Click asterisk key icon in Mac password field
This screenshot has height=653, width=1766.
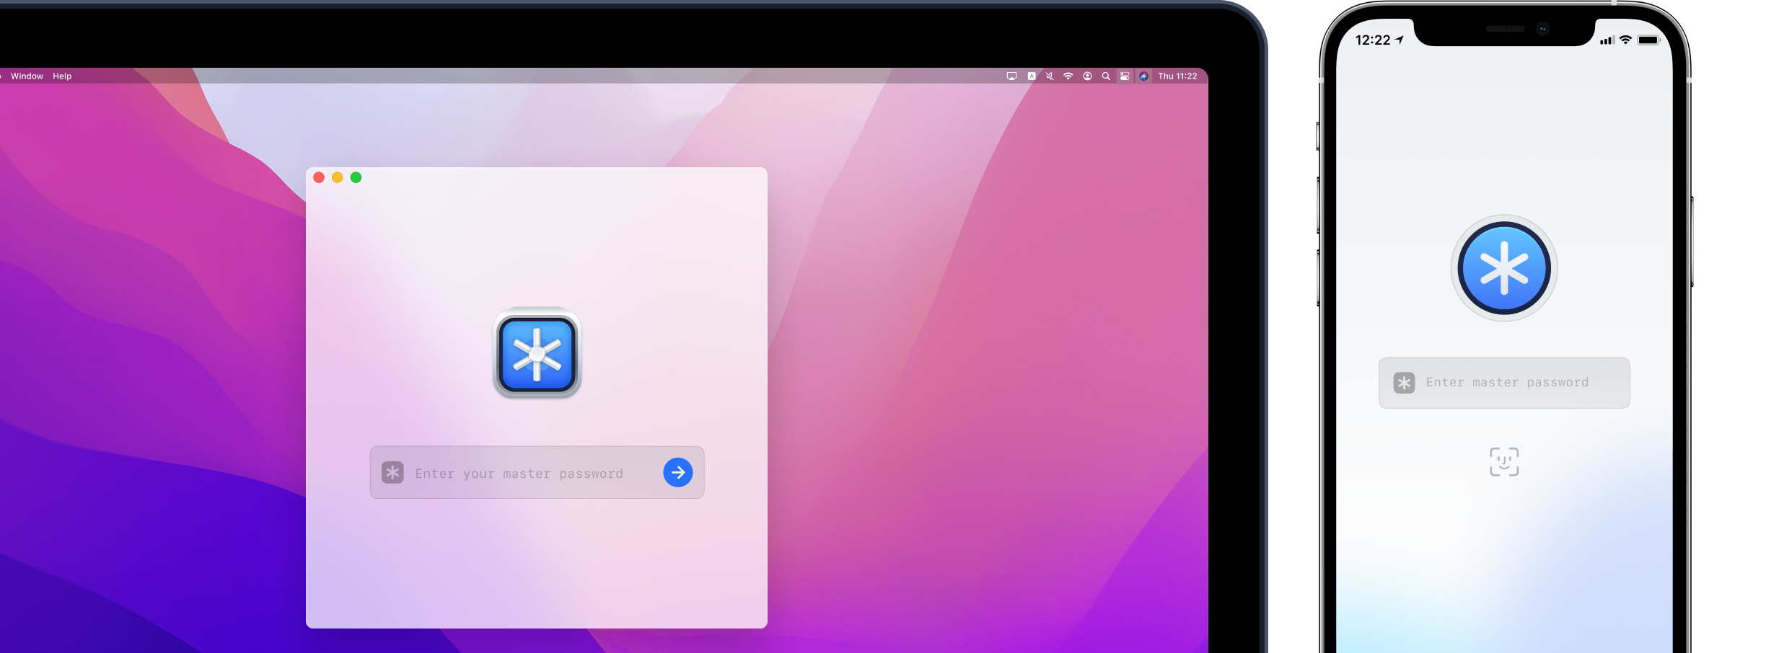pyautogui.click(x=392, y=473)
